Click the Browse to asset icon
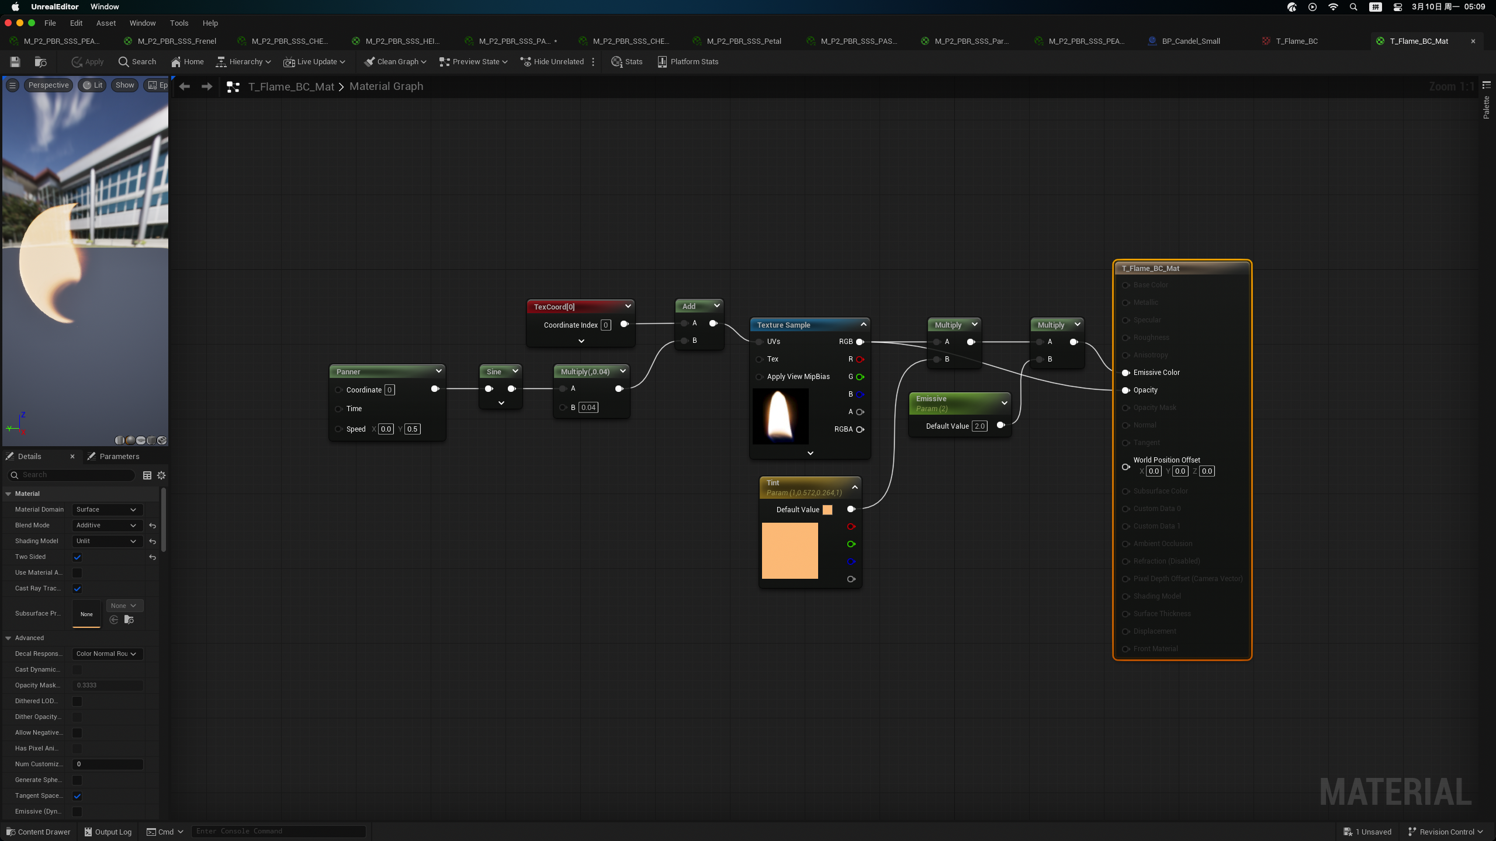The image size is (1496, 841). pyautogui.click(x=40, y=62)
